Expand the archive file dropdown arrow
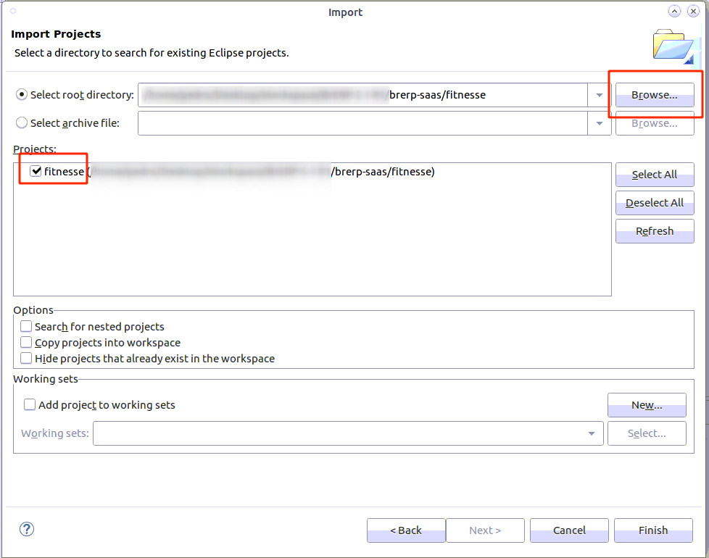709x558 pixels. (599, 123)
